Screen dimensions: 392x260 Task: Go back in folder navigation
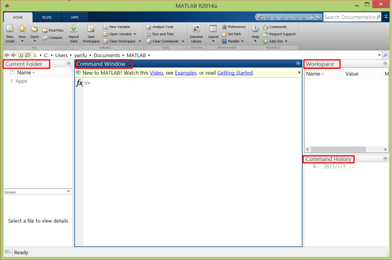7,55
